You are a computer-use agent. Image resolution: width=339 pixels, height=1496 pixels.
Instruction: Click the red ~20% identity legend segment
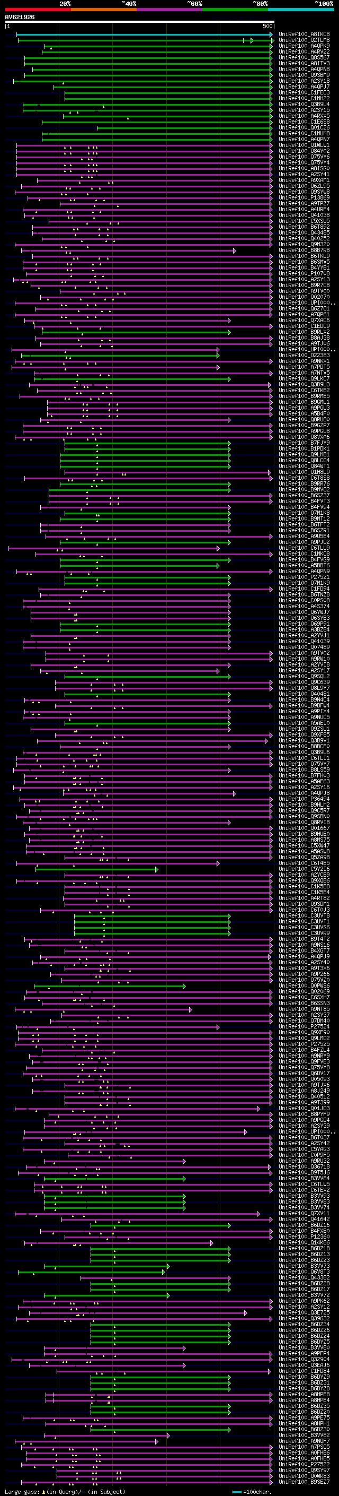pyautogui.click(x=38, y=10)
